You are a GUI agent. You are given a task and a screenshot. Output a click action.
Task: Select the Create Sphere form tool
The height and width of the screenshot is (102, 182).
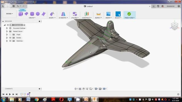[38, 14]
